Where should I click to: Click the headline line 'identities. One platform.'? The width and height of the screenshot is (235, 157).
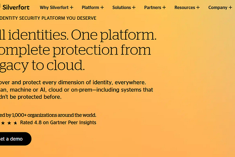pos(82,35)
